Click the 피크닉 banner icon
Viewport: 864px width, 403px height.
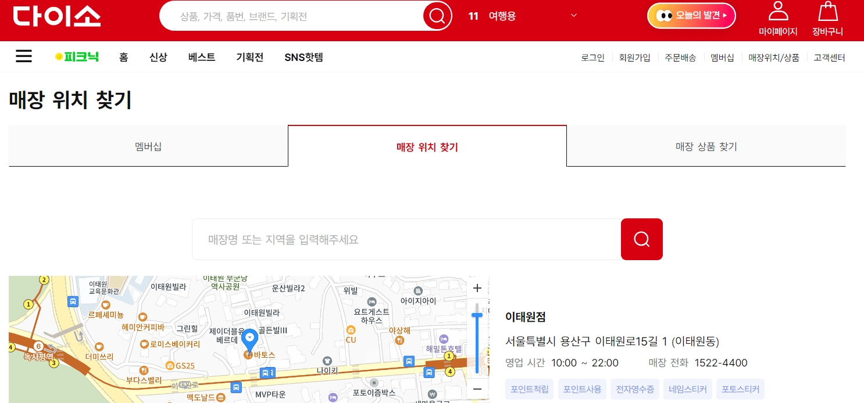77,57
